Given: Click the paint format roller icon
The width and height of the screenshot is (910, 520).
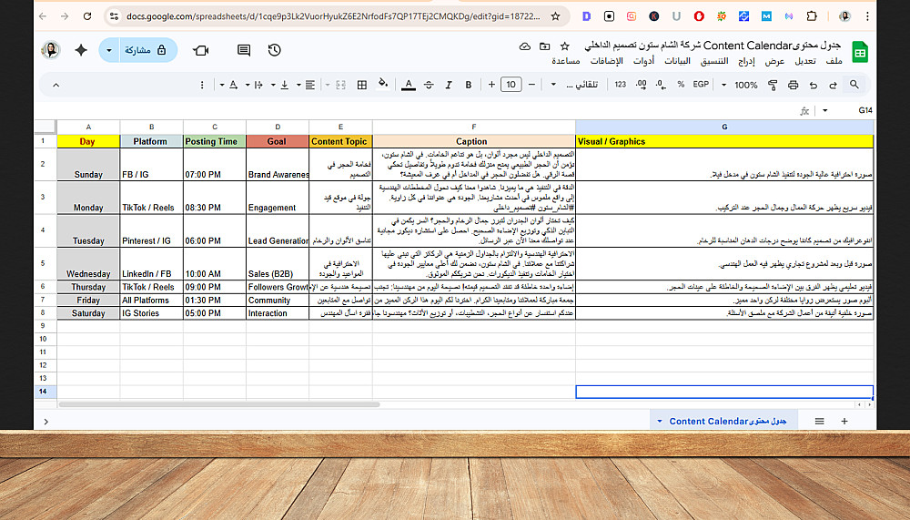Looking at the screenshot, I should pyautogui.click(x=773, y=85).
